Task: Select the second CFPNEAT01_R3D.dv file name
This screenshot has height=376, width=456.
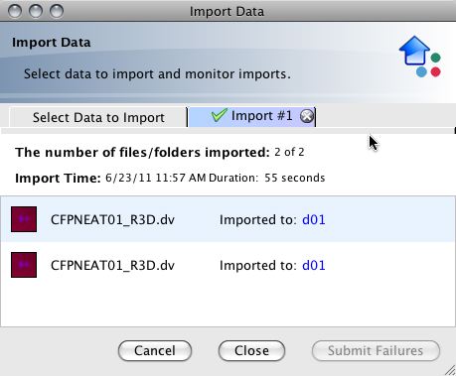Action: click(112, 265)
